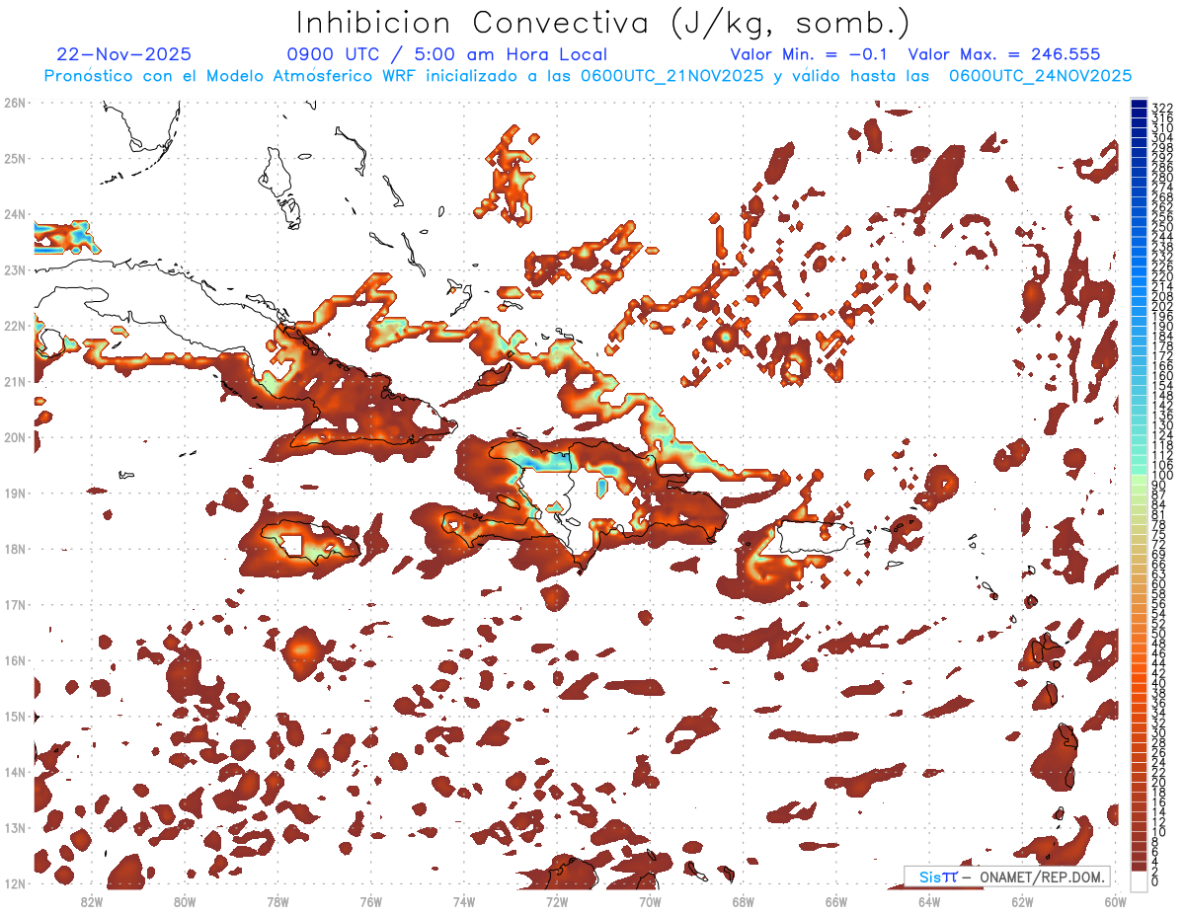The width and height of the screenshot is (1185, 915).
Task: Click the "14N" latitude label
Action: pos(15,772)
